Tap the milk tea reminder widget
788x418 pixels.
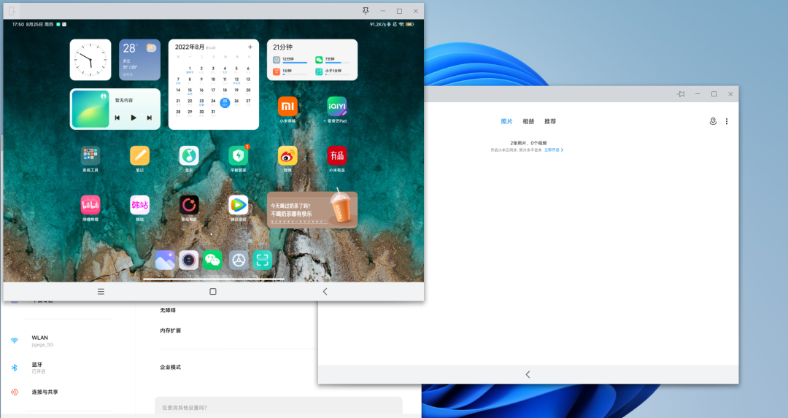(x=312, y=209)
